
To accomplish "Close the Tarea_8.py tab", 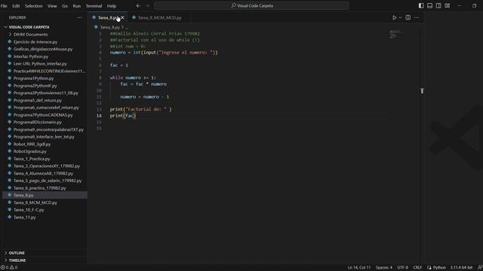I will pos(122,17).
